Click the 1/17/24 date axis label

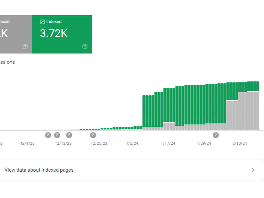pos(168,143)
